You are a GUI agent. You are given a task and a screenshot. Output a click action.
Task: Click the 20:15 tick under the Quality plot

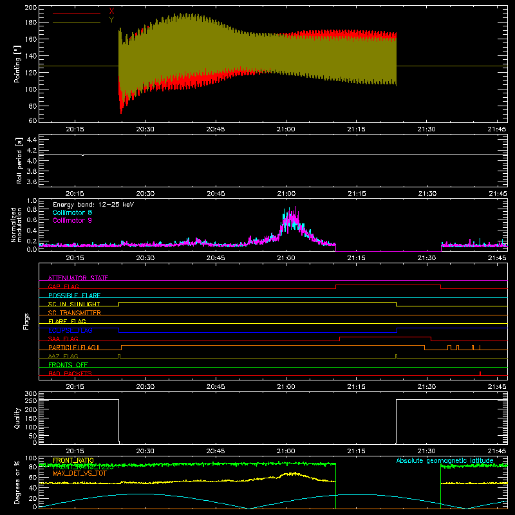(x=75, y=451)
